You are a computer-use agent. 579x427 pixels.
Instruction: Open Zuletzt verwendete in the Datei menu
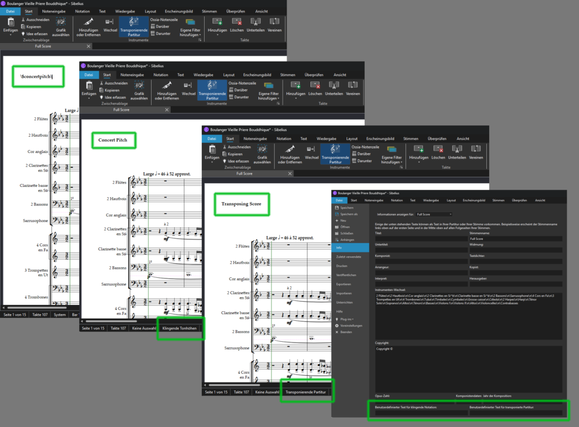click(x=348, y=256)
